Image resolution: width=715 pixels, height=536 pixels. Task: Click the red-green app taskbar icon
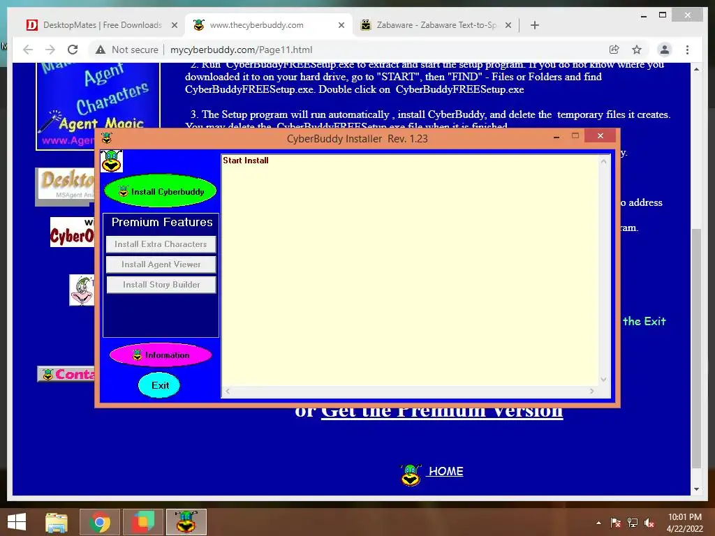[143, 522]
